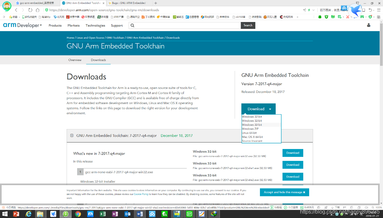Viewport: 383px width, 218px height.
Task: Launch PowerPoint from the taskbar
Action: [16, 214]
